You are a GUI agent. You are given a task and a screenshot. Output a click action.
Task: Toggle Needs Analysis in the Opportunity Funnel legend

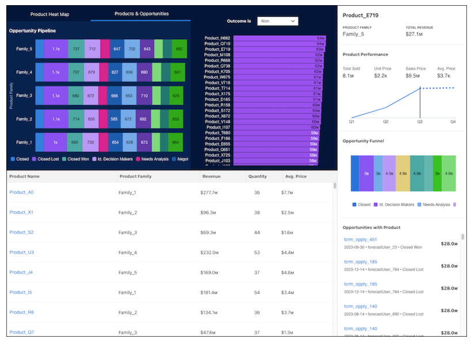click(x=432, y=204)
